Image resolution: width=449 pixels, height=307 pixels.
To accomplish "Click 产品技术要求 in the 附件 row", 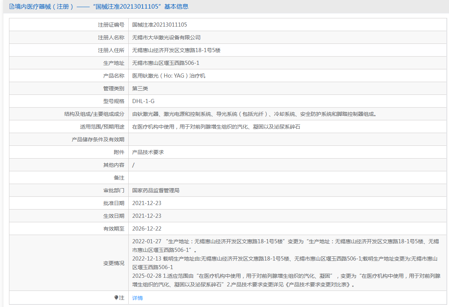I will point(148,152).
